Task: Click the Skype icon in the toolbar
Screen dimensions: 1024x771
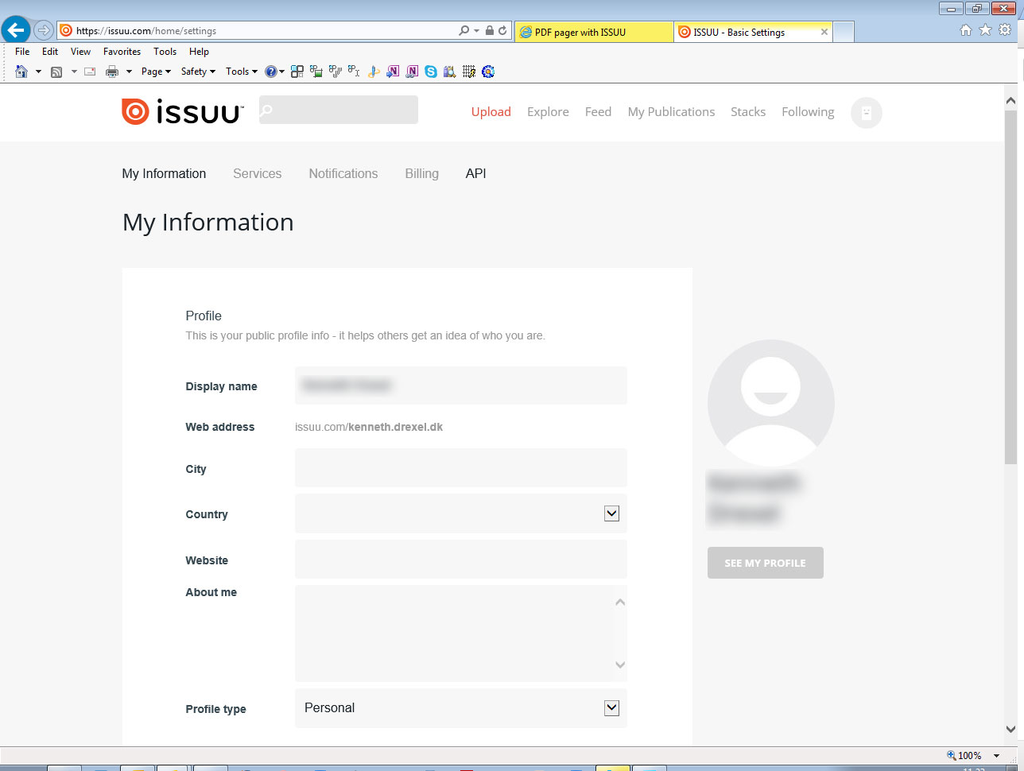Action: point(431,72)
